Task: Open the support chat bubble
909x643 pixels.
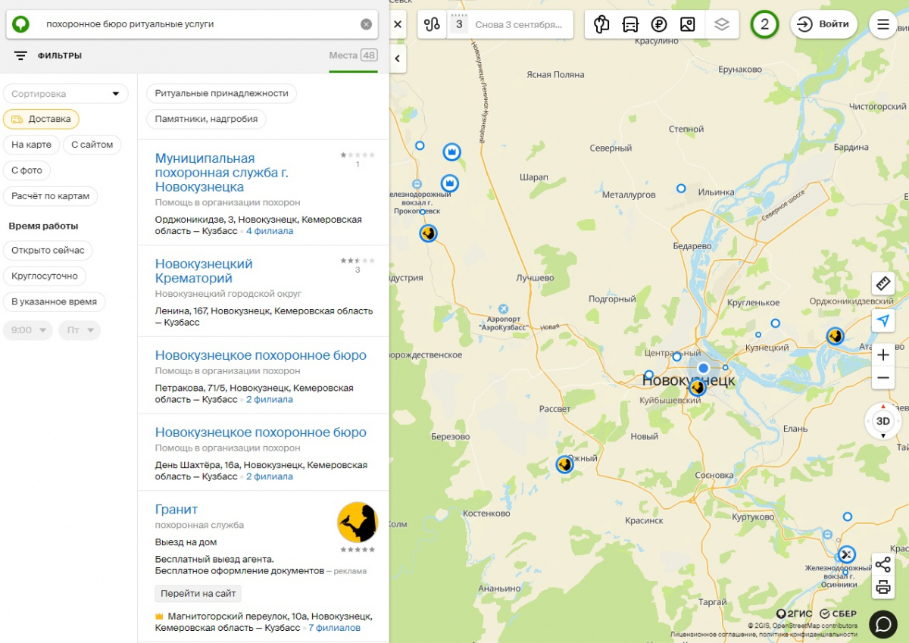Action: click(x=883, y=624)
